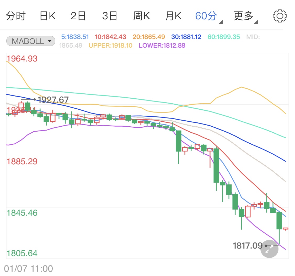The width and height of the screenshot is (295, 276).
Task: Select the 3日 chart tab
Action: coord(110,16)
